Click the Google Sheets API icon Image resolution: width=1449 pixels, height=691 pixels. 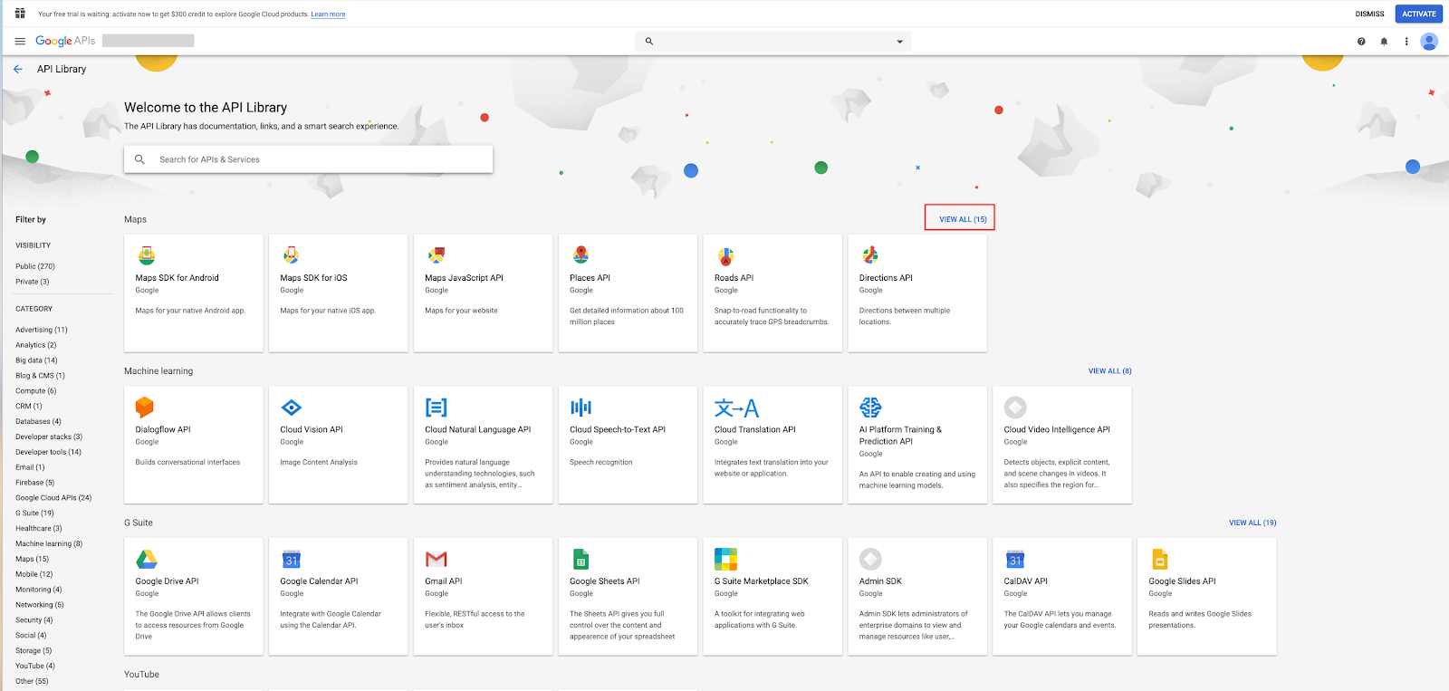[x=581, y=559]
